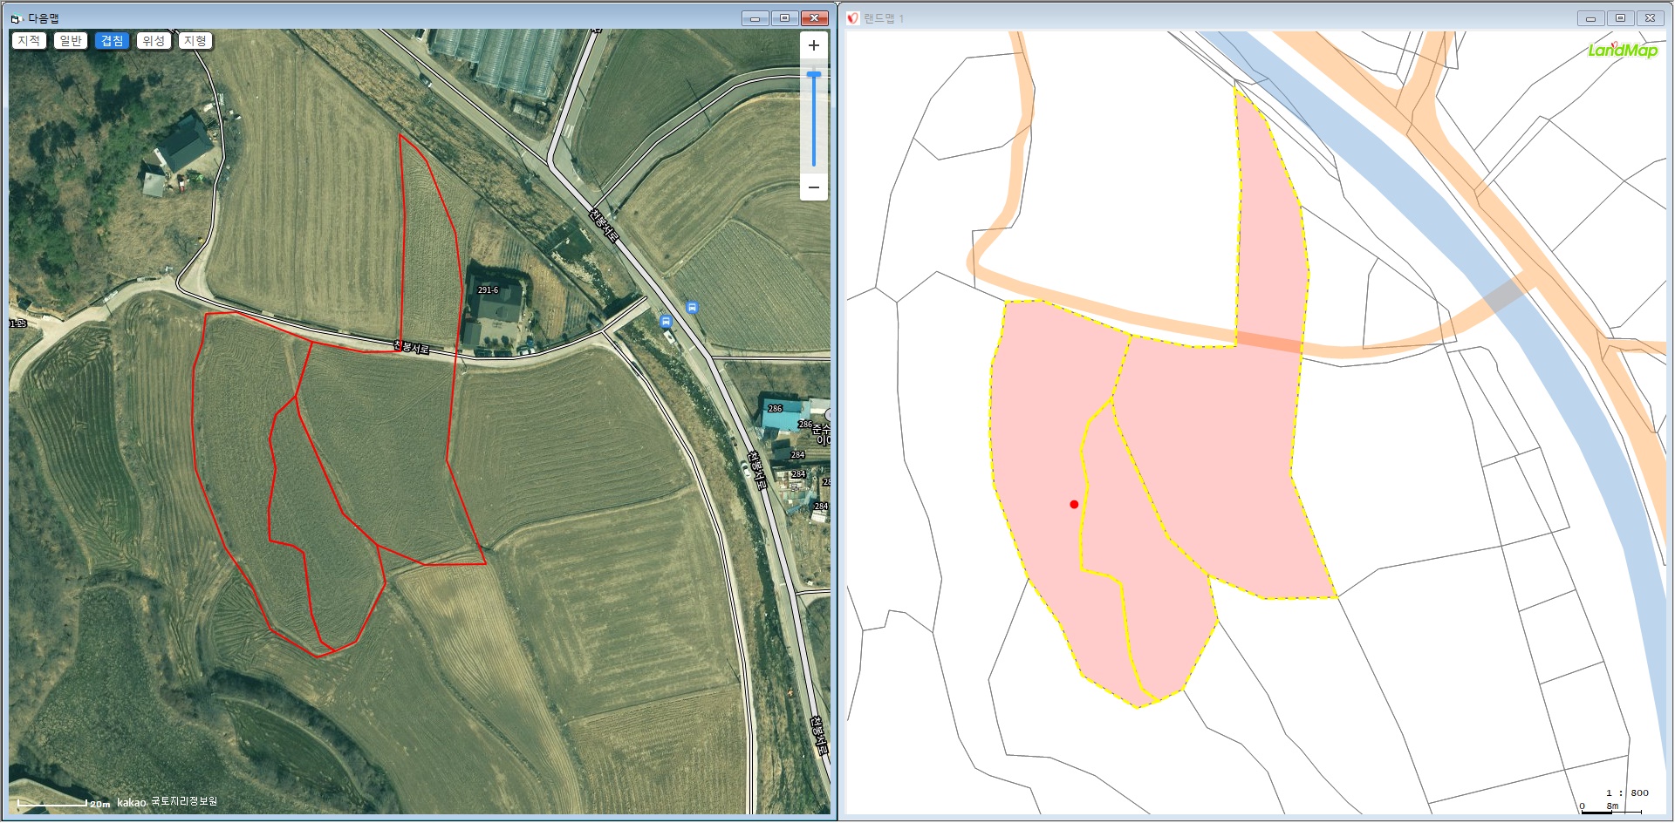Zoom in with the plus button
The width and height of the screenshot is (1675, 823).
coord(813,45)
